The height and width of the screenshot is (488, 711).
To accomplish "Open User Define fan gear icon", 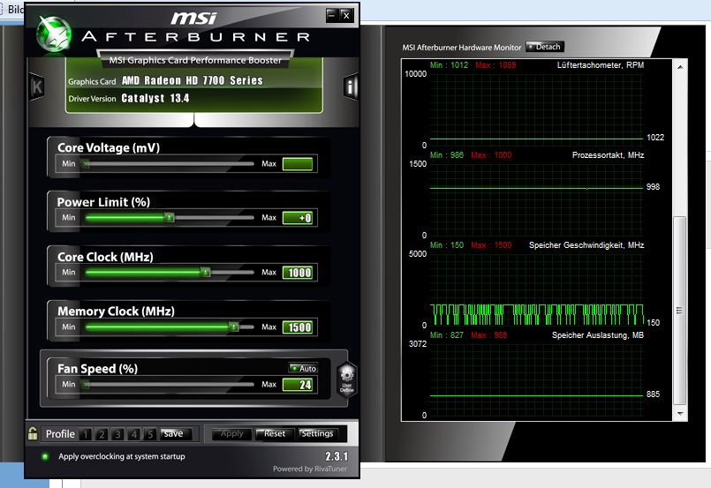I will [347, 379].
